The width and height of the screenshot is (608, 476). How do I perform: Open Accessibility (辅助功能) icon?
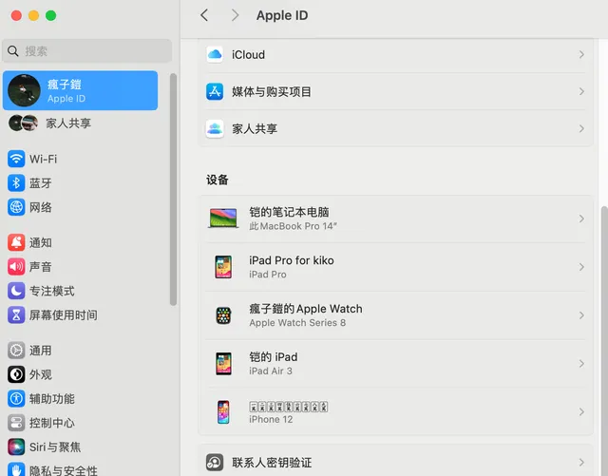pos(16,398)
